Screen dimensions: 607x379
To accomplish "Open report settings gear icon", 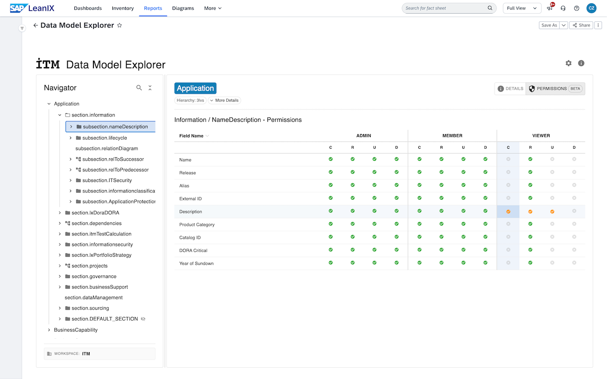I will coord(569,63).
